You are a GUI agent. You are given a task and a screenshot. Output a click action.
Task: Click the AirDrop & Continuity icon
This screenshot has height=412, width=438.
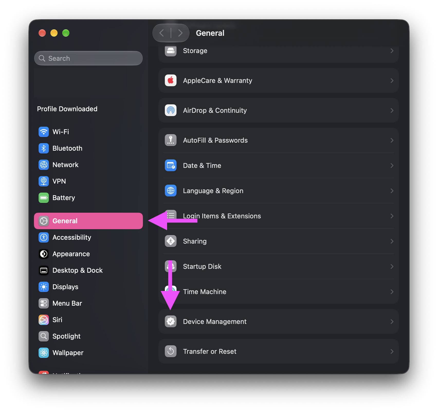[x=171, y=110]
